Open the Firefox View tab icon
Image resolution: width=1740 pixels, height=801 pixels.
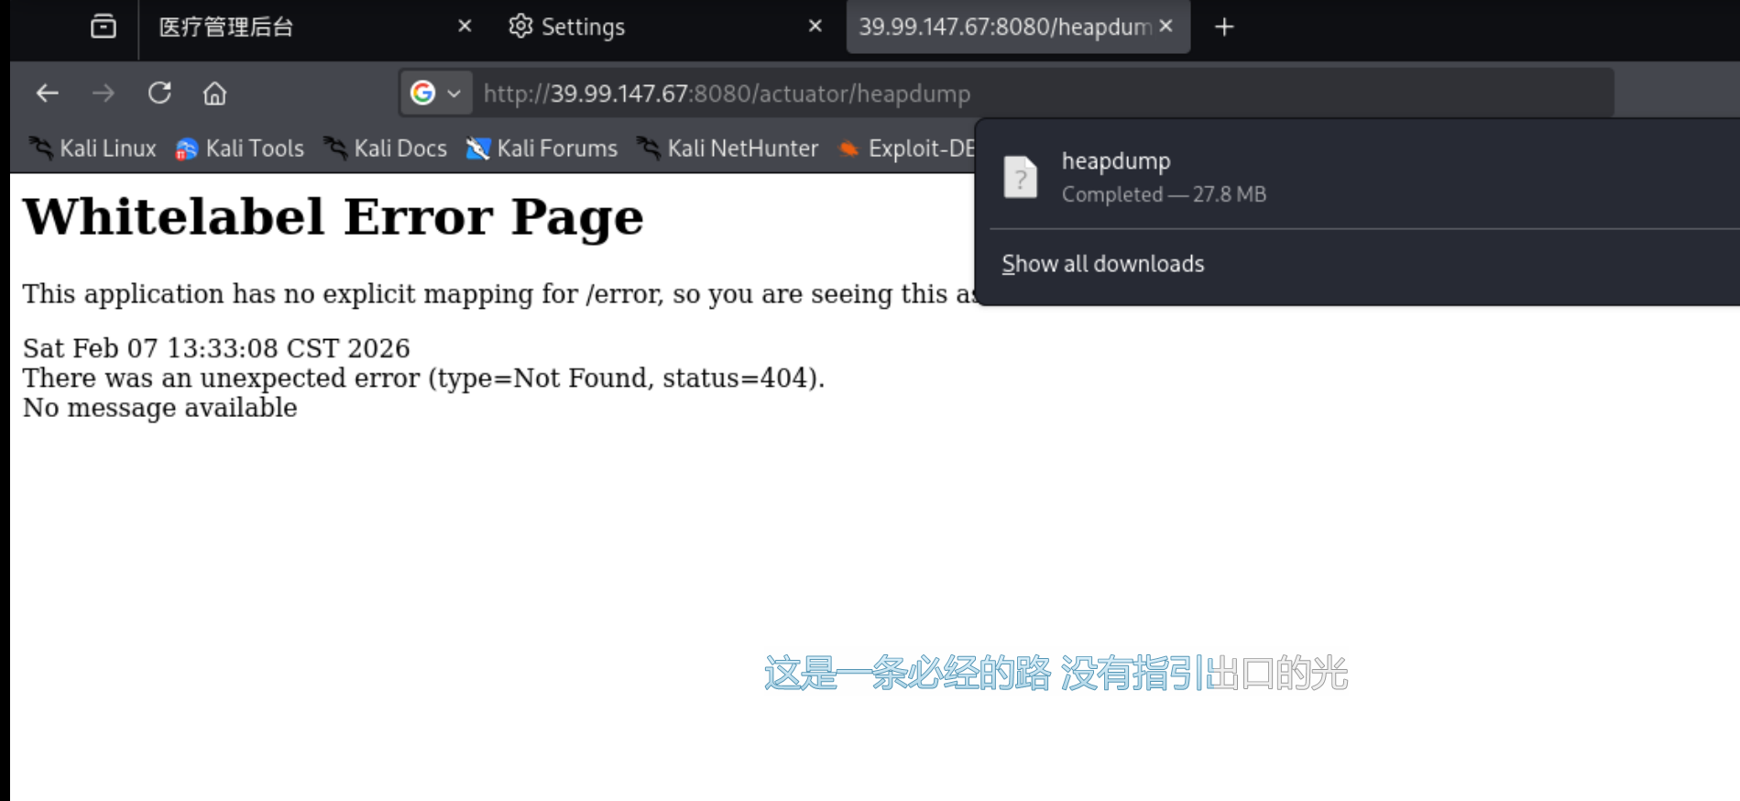[104, 27]
